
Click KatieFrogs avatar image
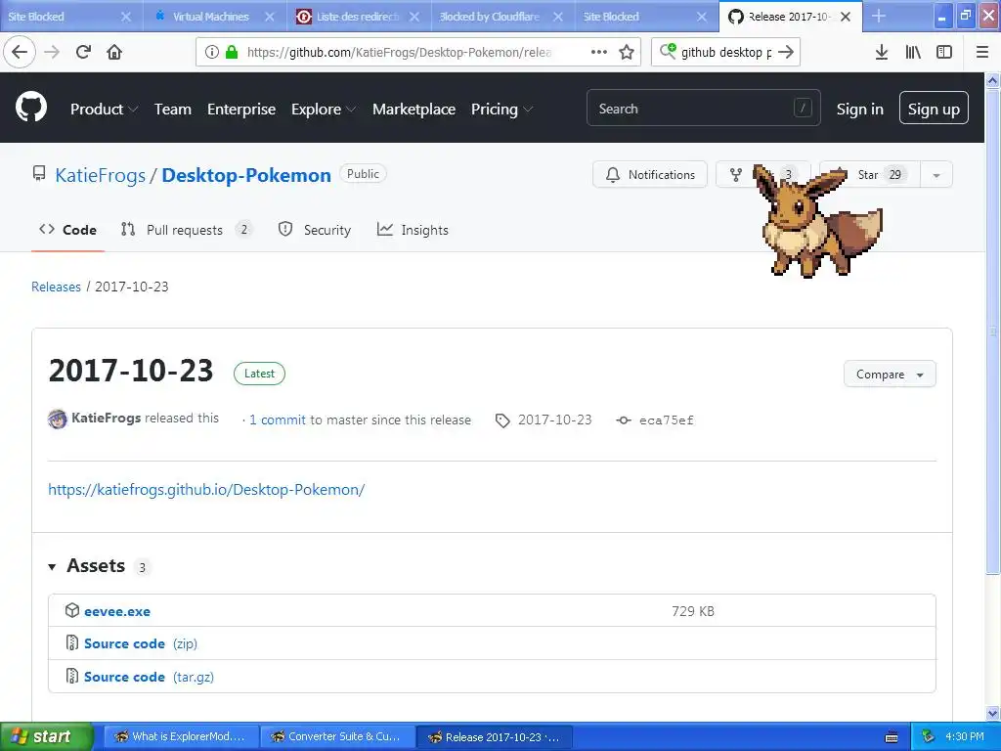[58, 419]
